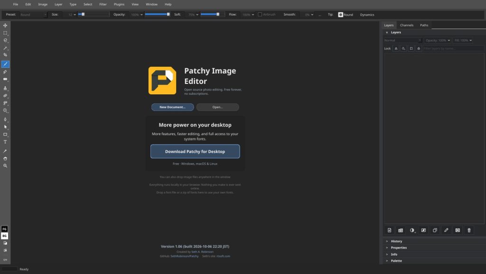Click the new group folder icon
The height and width of the screenshot is (274, 486).
(x=401, y=230)
